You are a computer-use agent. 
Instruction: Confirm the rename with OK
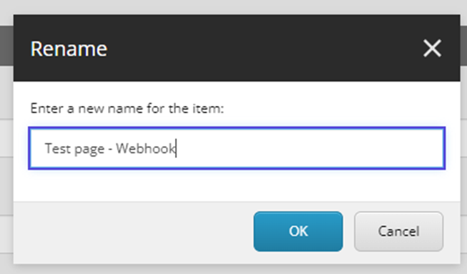point(298,231)
